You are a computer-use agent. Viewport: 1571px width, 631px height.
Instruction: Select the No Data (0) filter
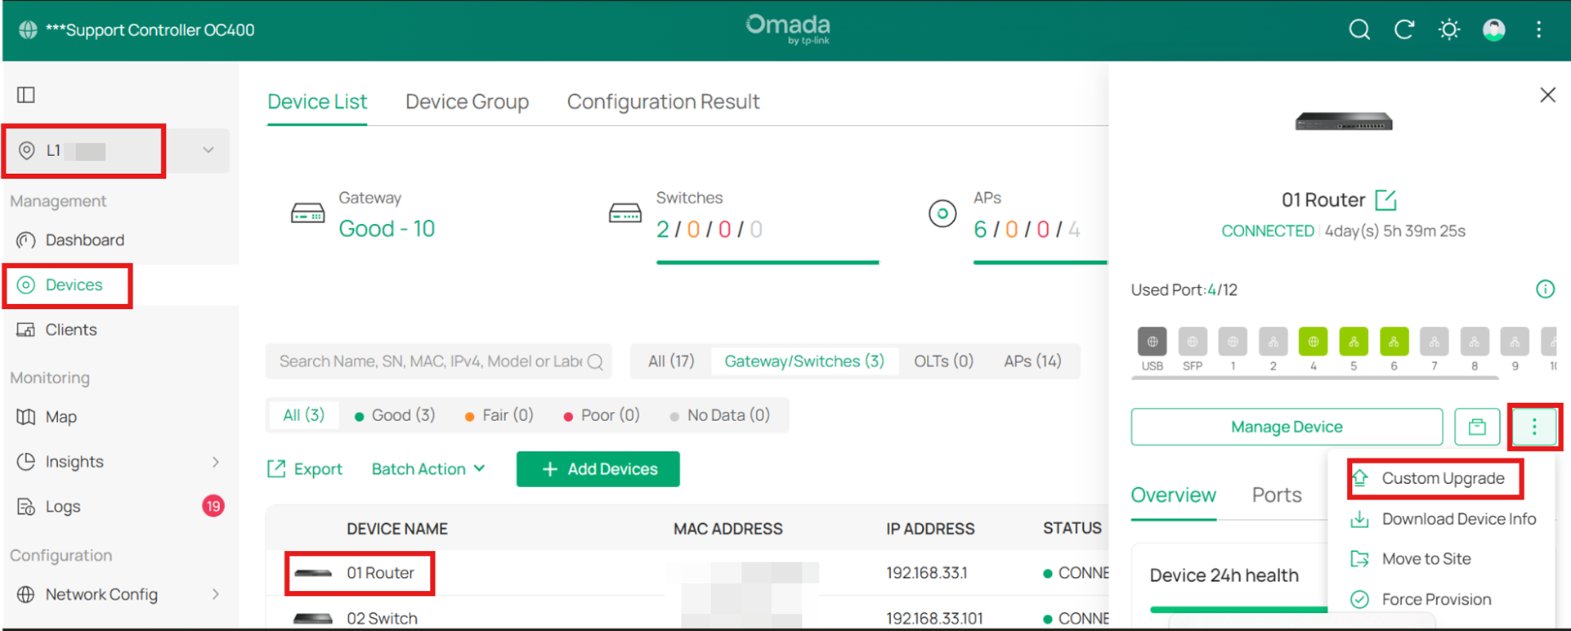[x=719, y=415]
